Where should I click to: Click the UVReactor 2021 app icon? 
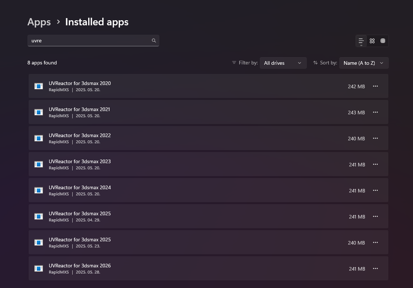(38, 113)
